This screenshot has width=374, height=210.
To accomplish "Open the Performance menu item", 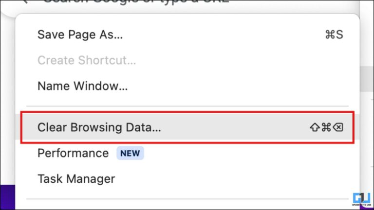I will coord(73,153).
